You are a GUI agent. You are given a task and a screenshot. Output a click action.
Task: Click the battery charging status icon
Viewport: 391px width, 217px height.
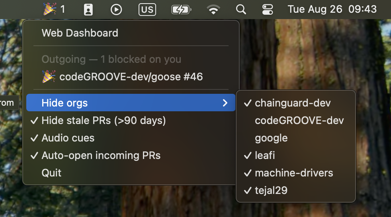coord(181,10)
